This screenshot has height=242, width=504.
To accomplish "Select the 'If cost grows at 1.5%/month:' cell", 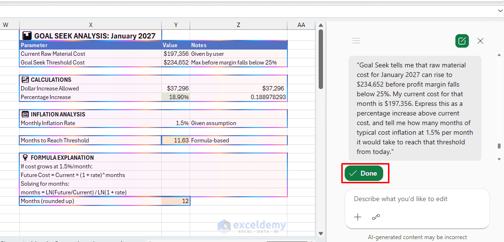I will (90, 166).
